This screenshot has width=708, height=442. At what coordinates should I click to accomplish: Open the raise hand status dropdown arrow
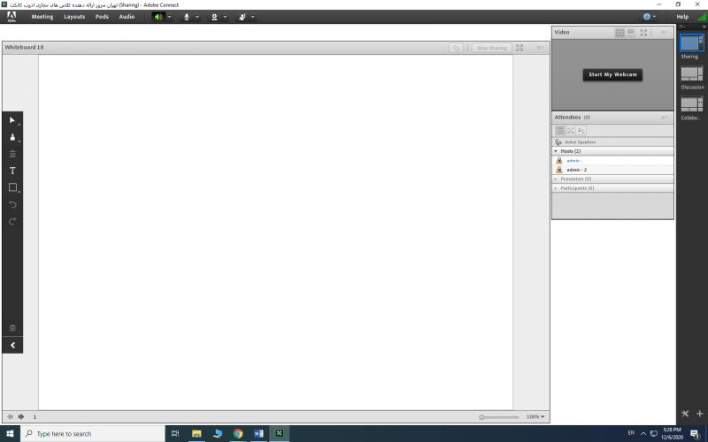click(253, 17)
